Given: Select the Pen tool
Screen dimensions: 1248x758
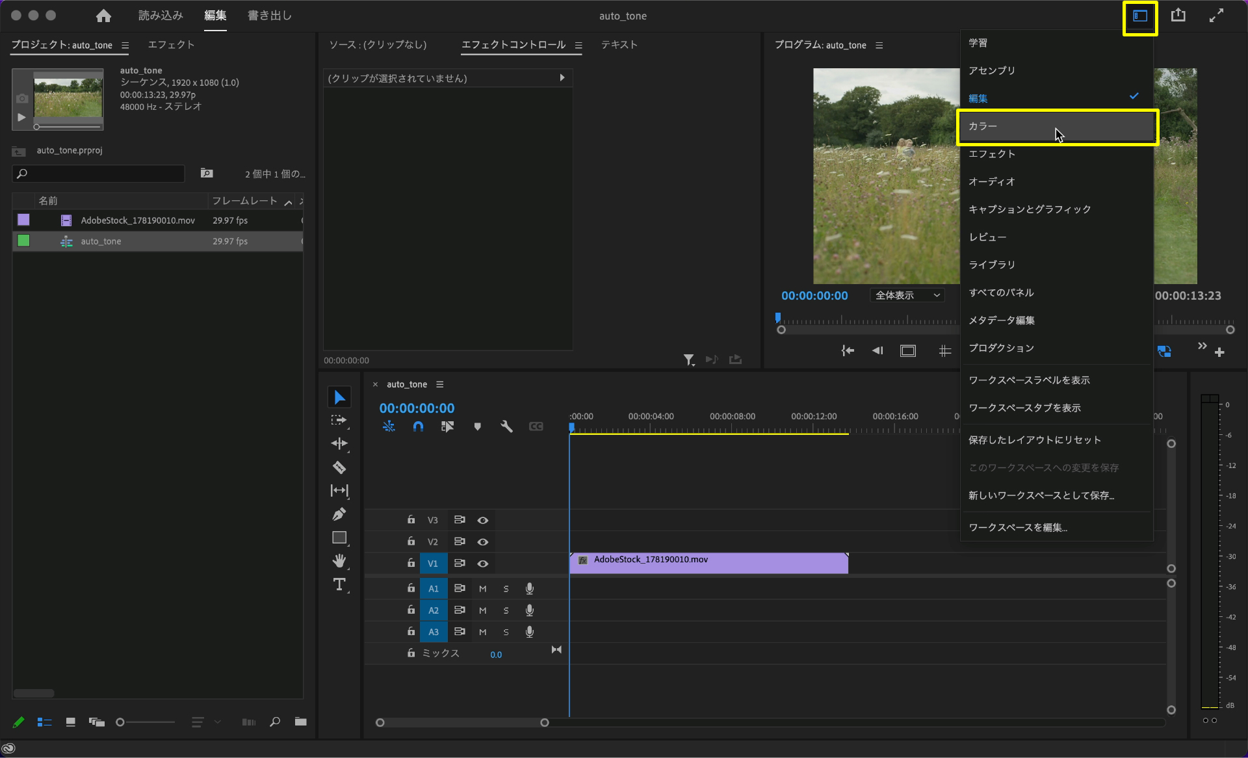Looking at the screenshot, I should 339,514.
